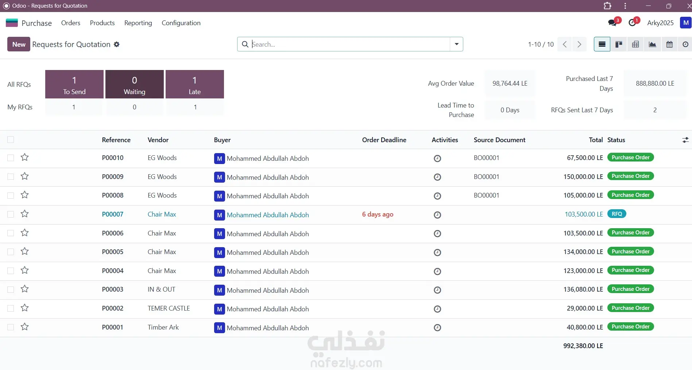Click vendor TEMER CASTLE cell
Image resolution: width=692 pixels, height=370 pixels.
(x=169, y=308)
